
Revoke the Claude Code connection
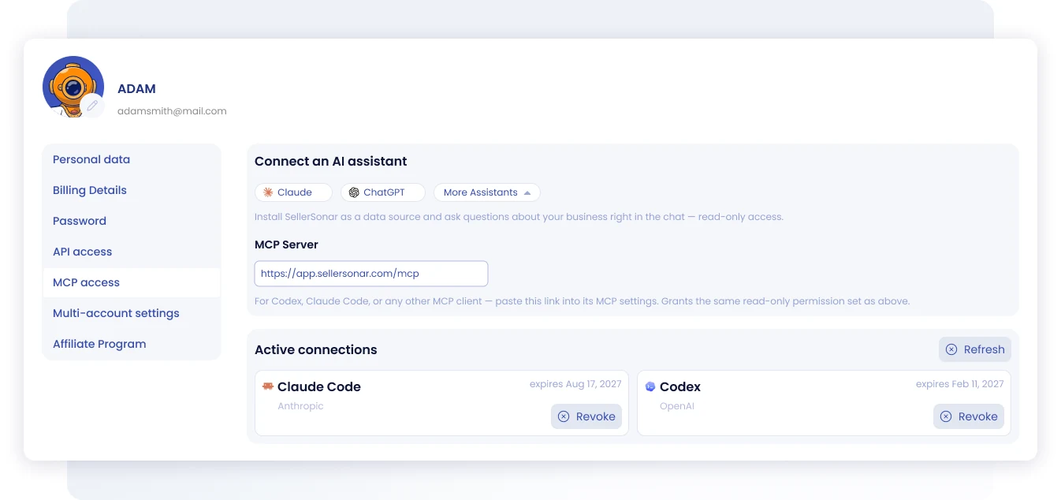pyautogui.click(x=586, y=416)
